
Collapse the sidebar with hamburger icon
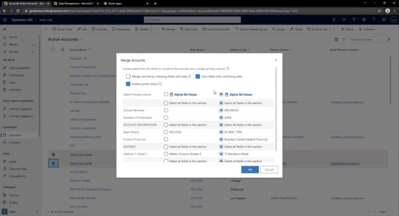click(4, 29)
